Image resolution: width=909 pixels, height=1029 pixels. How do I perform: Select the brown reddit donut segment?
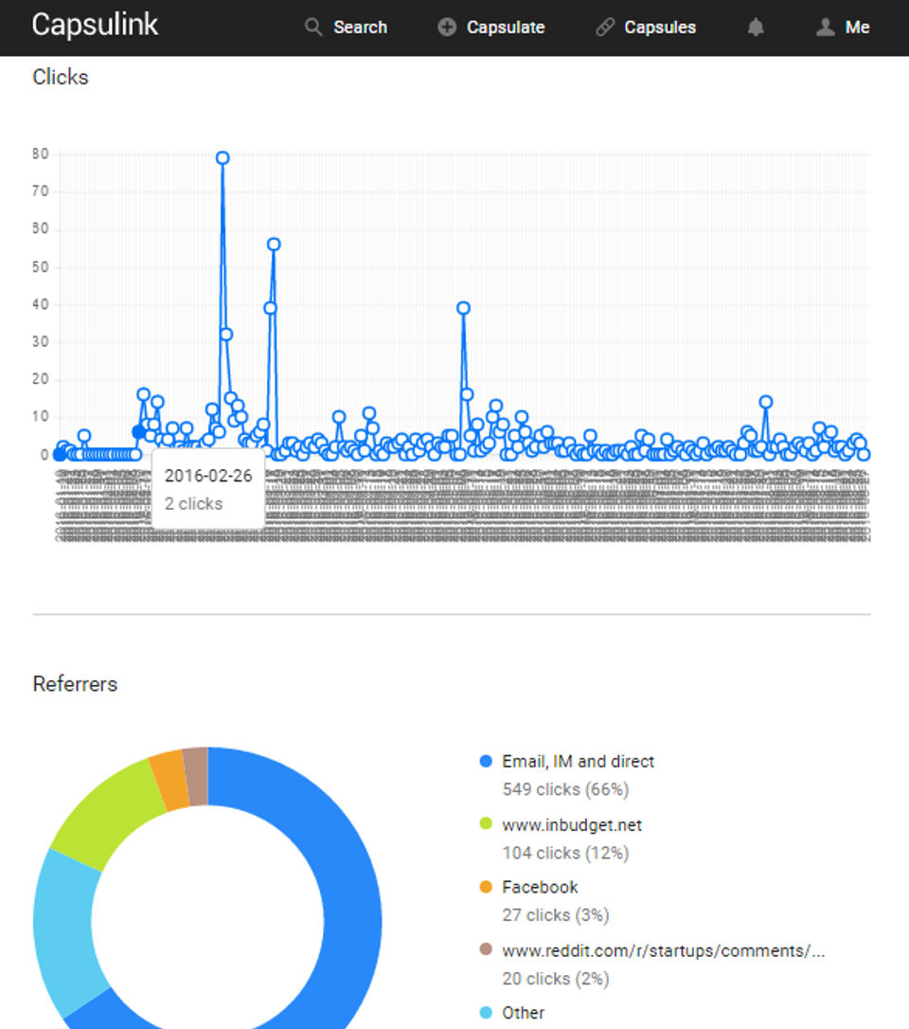tap(196, 776)
